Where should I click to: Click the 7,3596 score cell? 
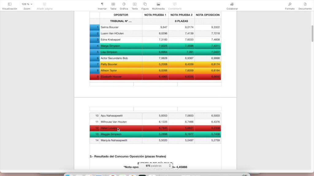182,46
